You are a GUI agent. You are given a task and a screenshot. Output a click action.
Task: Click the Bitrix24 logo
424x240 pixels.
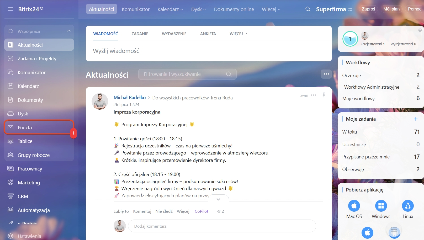30,9
